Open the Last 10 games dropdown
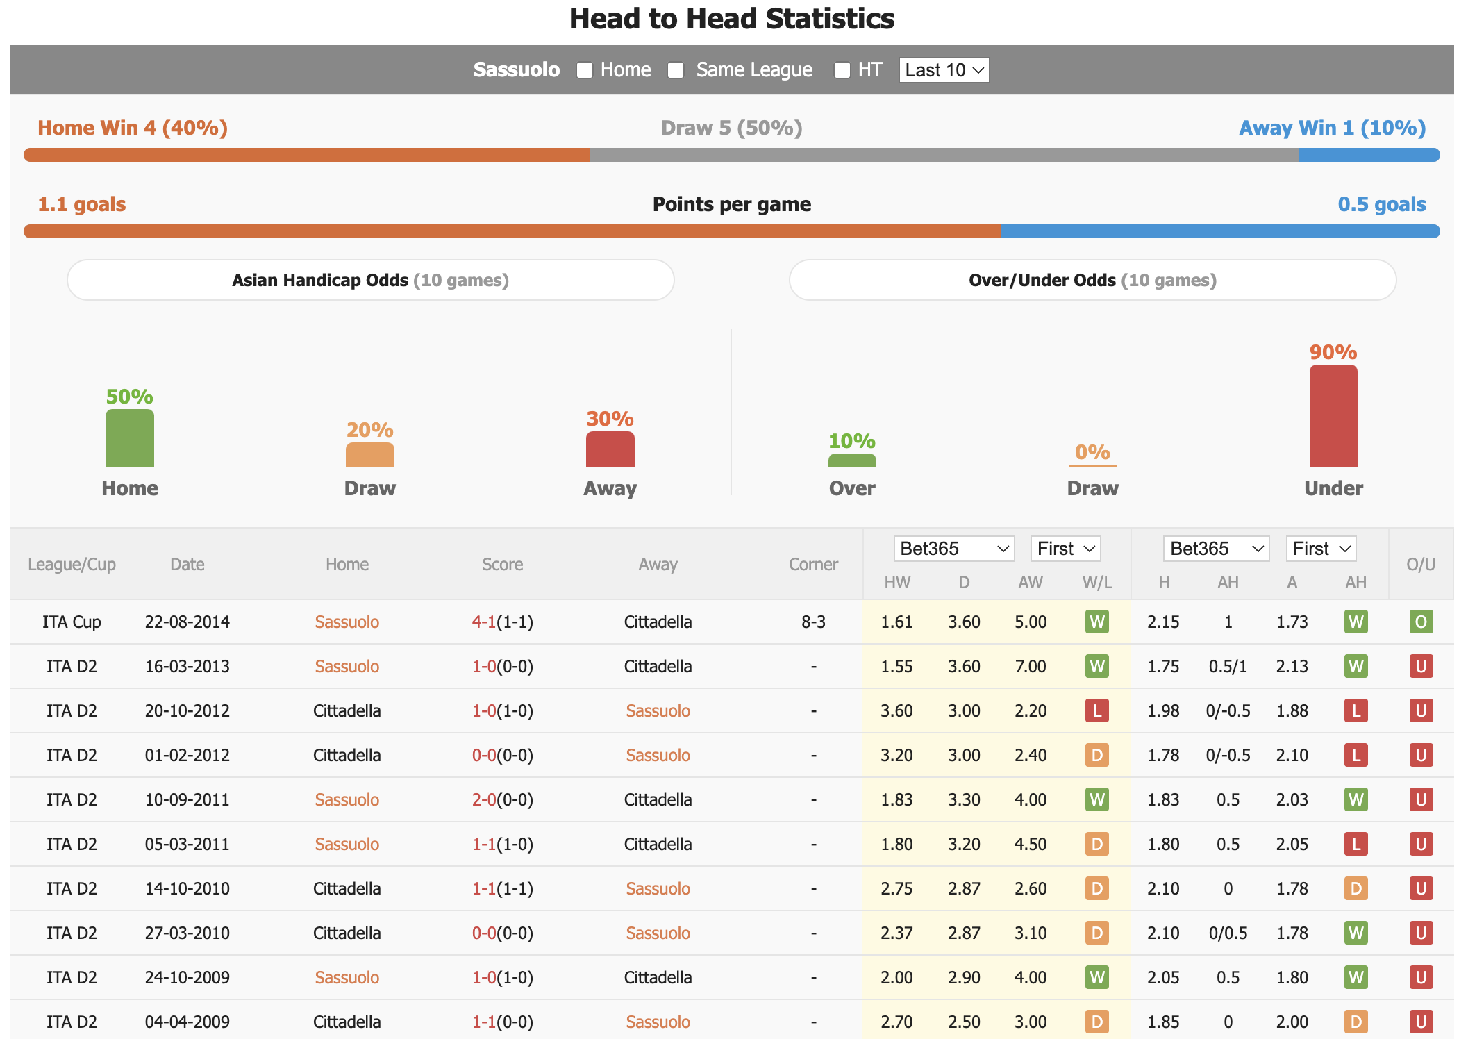 [944, 70]
